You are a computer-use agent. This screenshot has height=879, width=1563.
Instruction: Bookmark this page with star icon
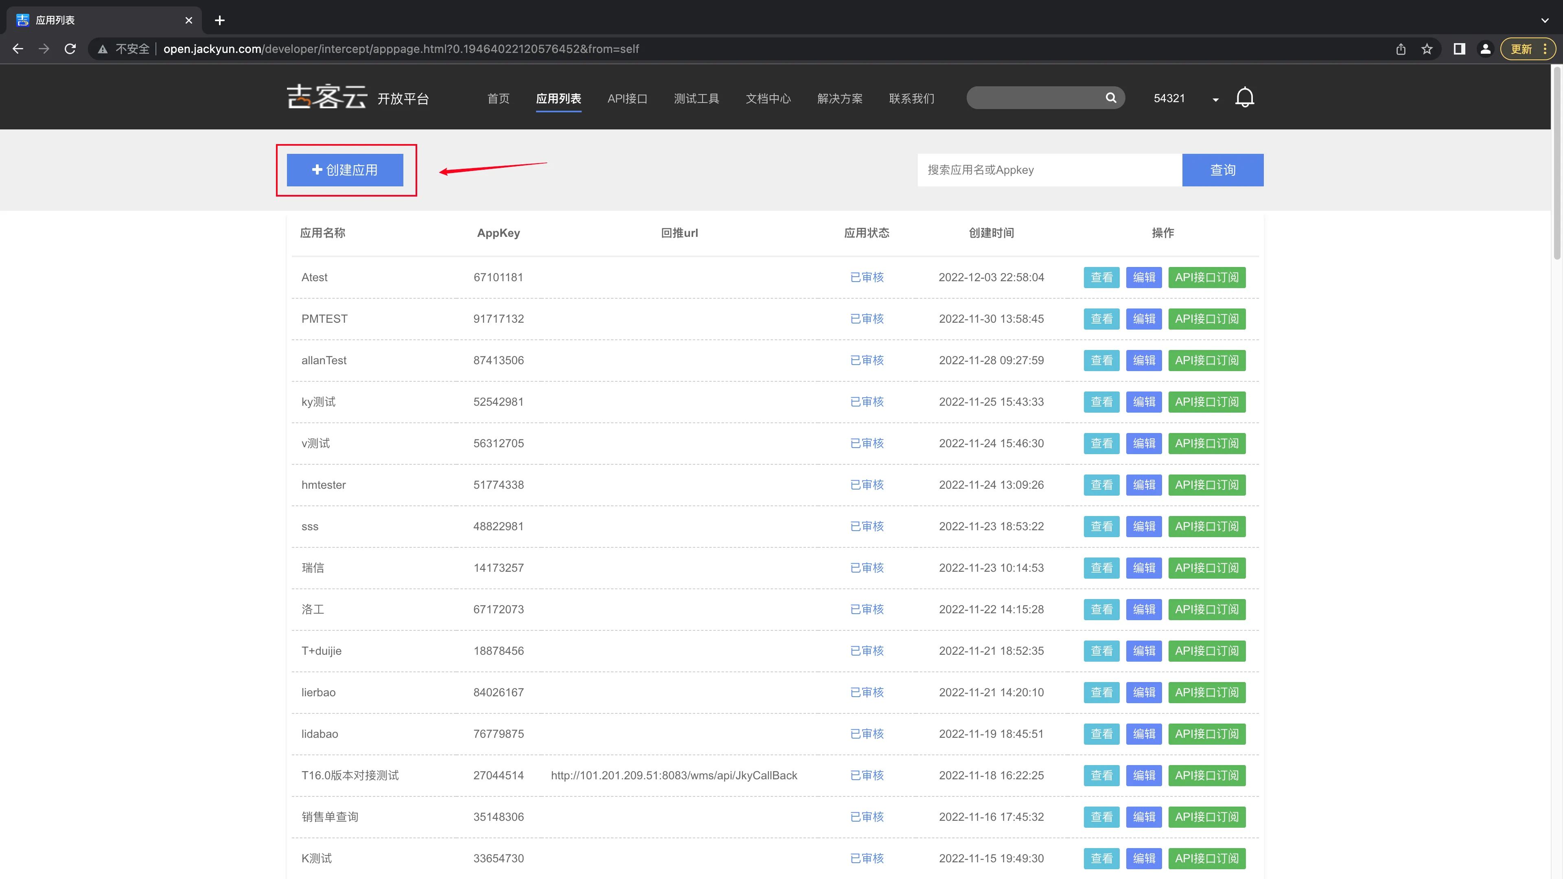click(1427, 49)
